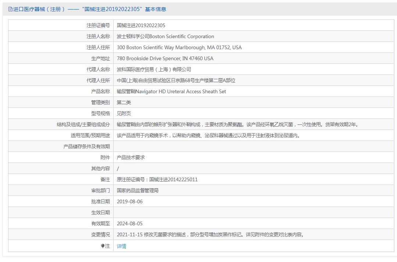Select the 产品名称 label
This screenshot has height=262, width=397.
click(100, 91)
